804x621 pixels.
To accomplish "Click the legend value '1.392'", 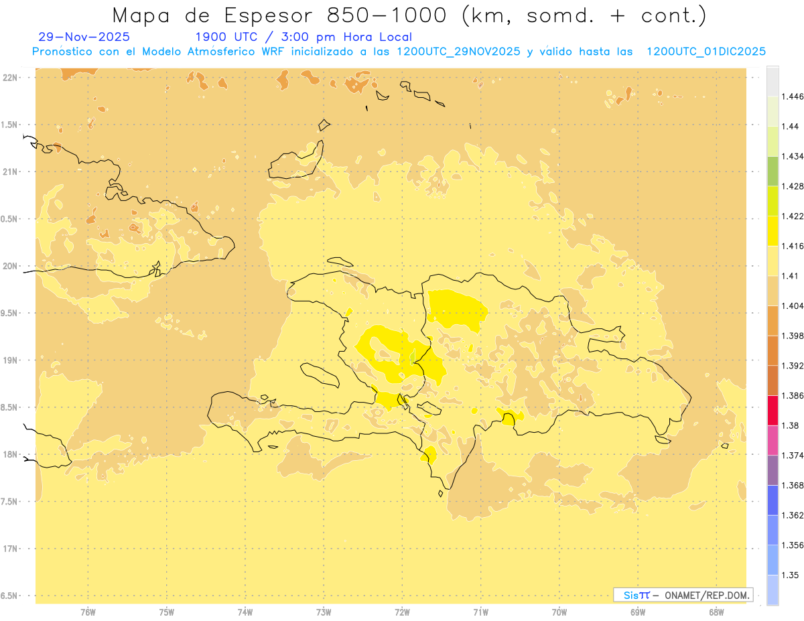I will point(793,366).
